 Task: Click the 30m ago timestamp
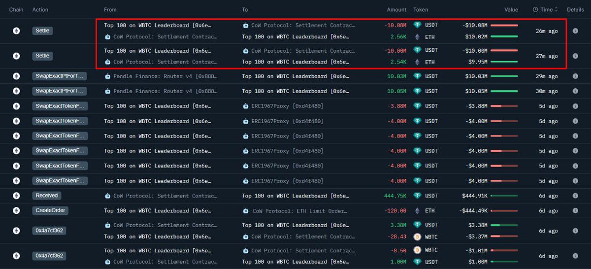click(x=547, y=91)
